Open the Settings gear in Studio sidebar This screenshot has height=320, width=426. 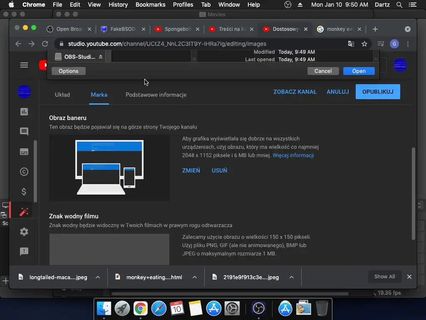pyautogui.click(x=24, y=232)
